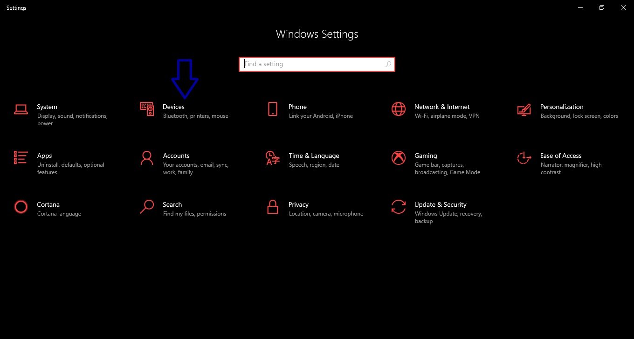Click the magnifier in the search box
This screenshot has width=634, height=339.
pyautogui.click(x=388, y=64)
